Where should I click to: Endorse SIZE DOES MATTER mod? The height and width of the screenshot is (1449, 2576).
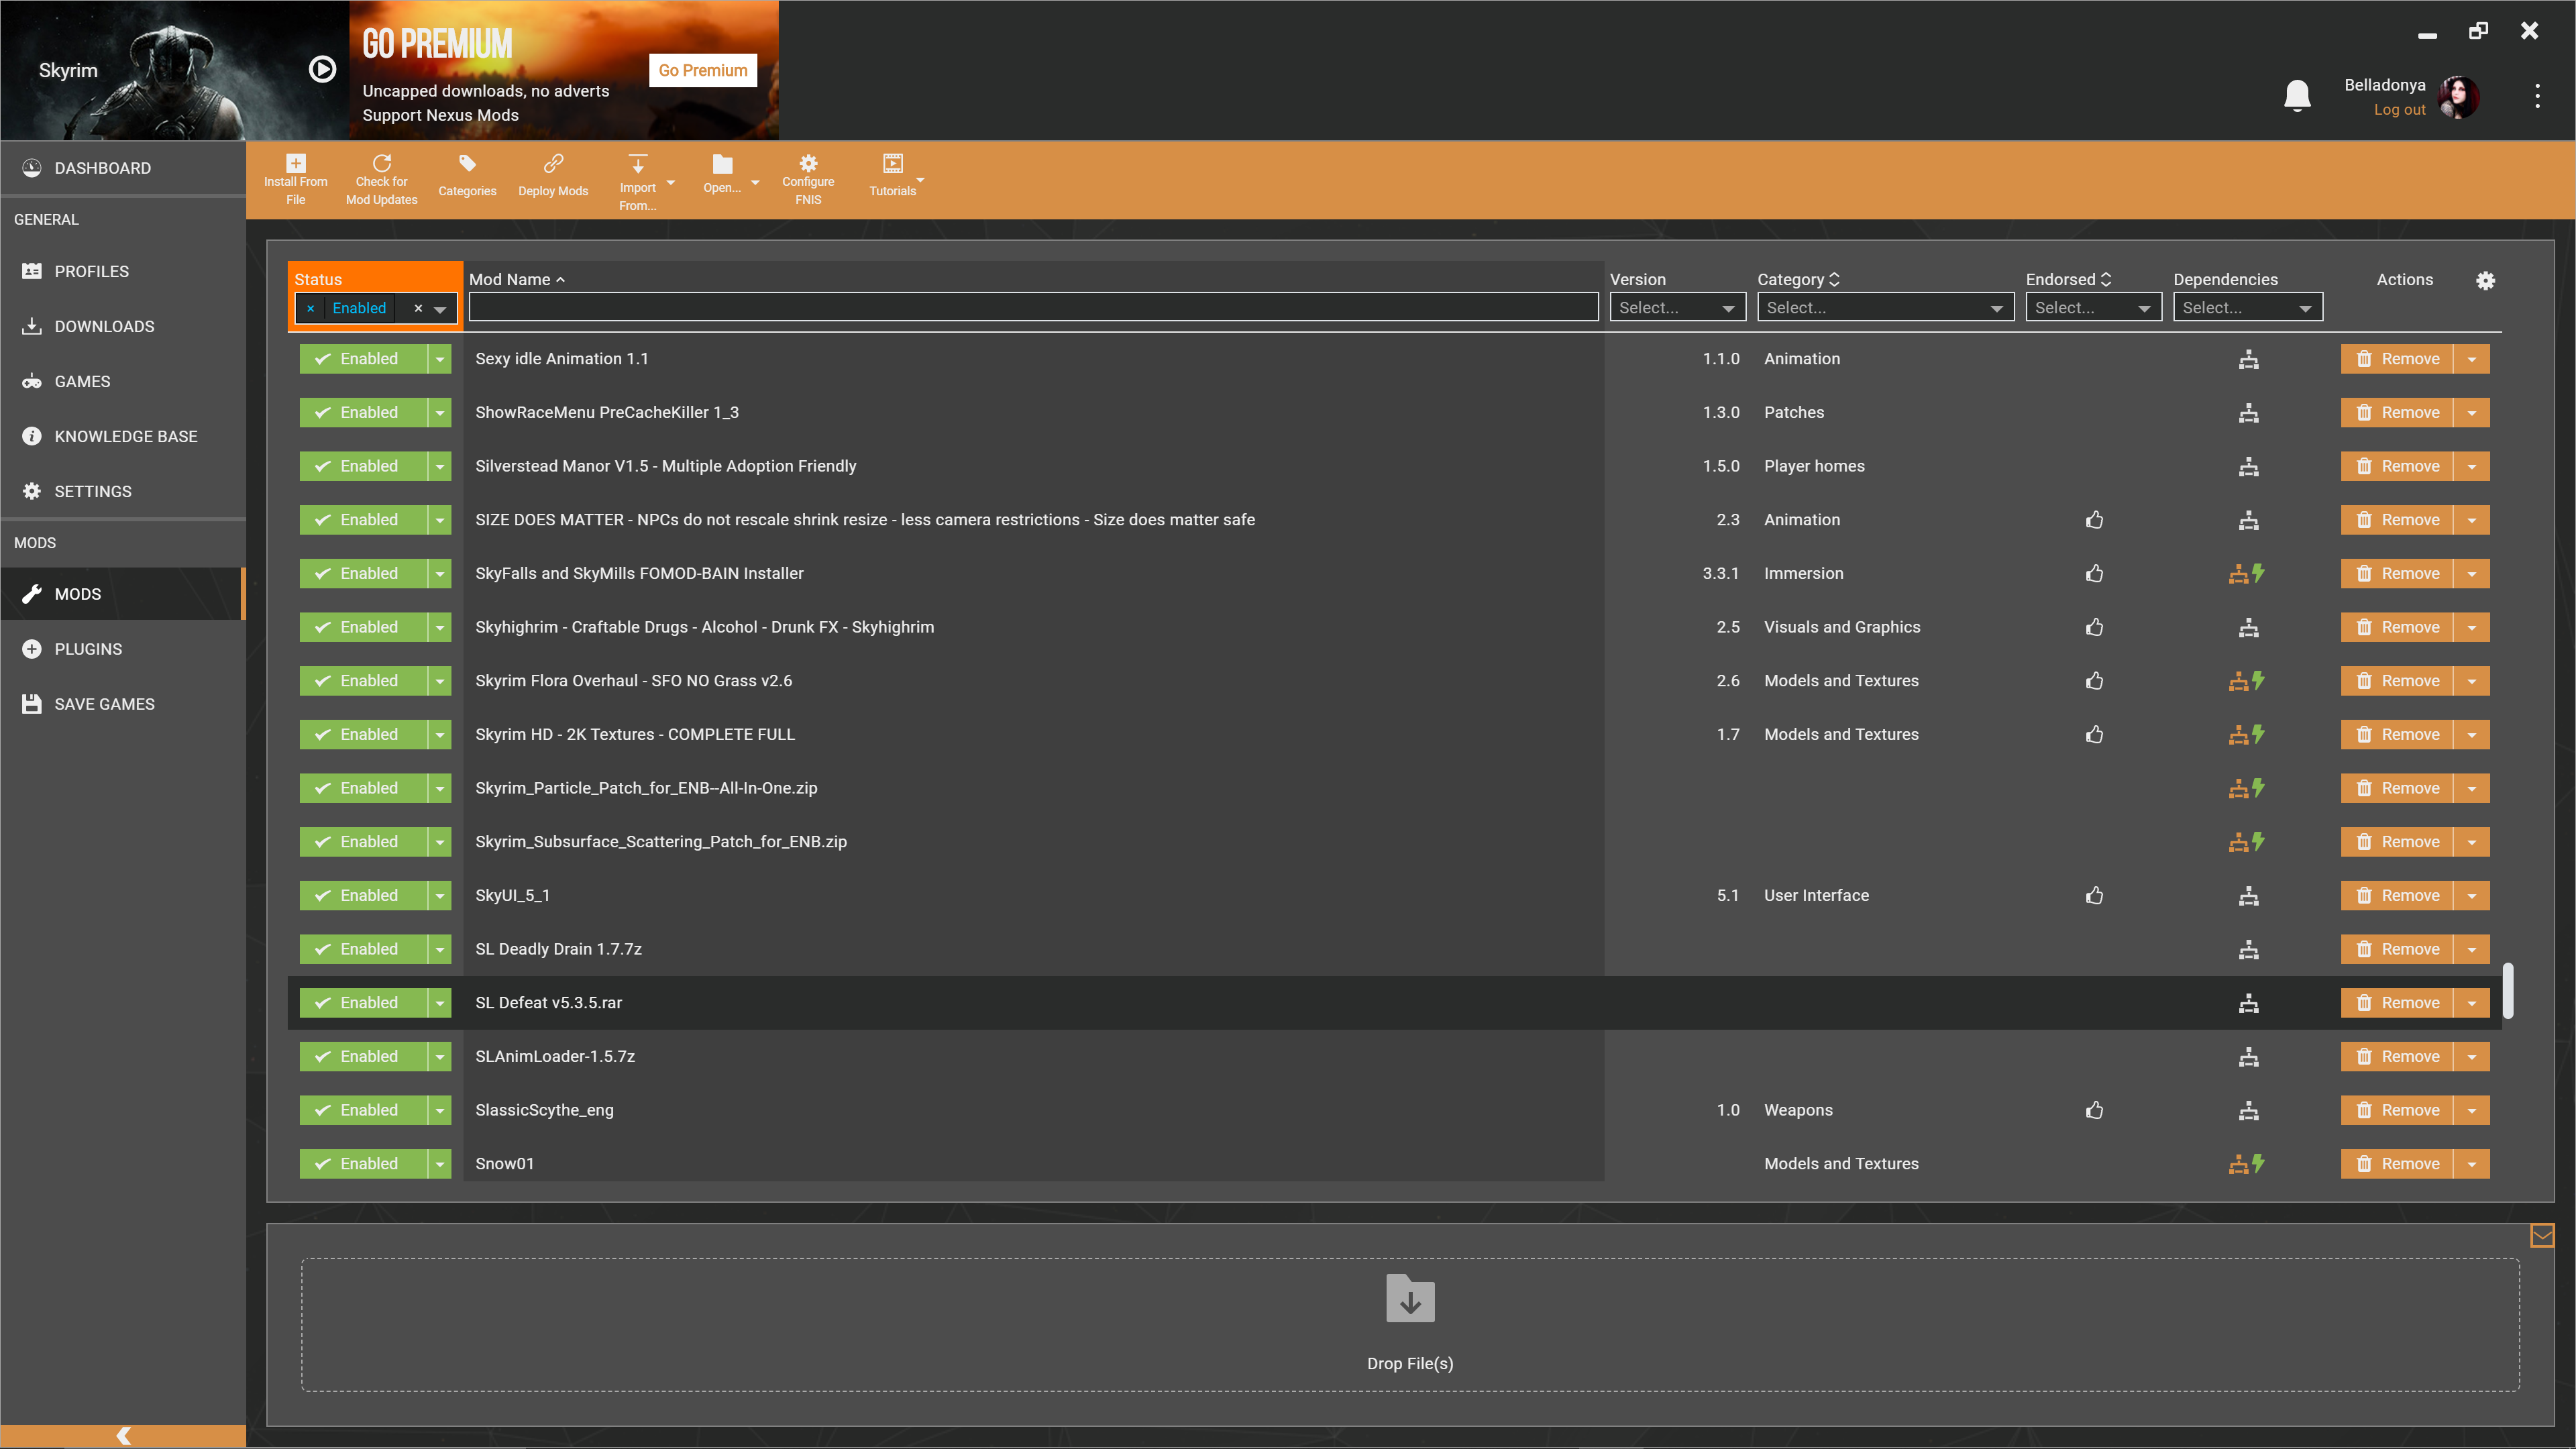[x=2094, y=520]
